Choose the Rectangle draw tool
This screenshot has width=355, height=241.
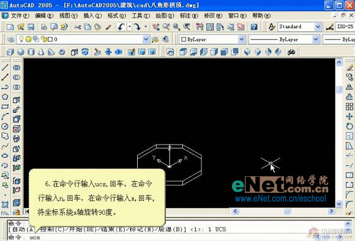(5, 107)
